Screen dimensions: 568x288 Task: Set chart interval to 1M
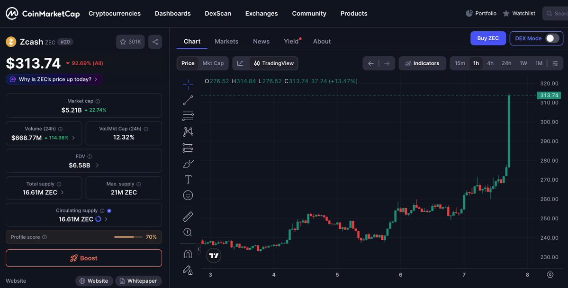point(539,63)
